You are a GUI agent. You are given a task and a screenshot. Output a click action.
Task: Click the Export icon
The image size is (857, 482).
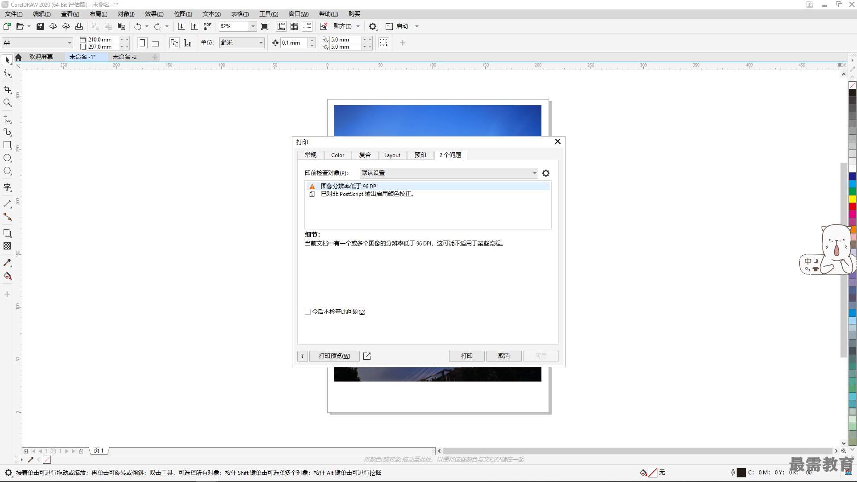coord(195,26)
